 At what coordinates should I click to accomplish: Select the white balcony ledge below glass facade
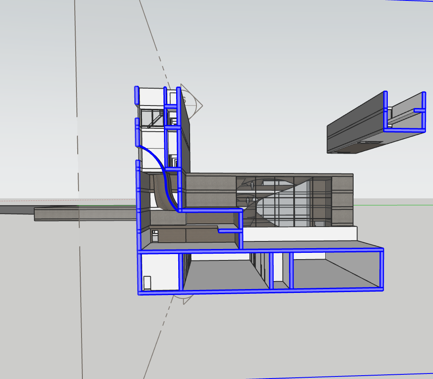(x=300, y=233)
